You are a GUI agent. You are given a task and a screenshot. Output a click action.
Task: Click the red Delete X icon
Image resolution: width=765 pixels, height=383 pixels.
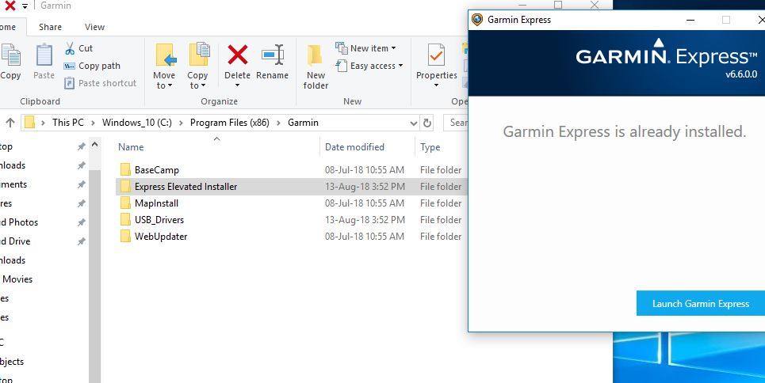click(x=238, y=55)
